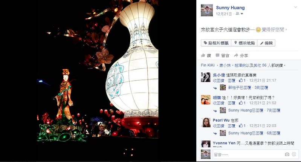This screenshot has width=301, height=162.
Task: Open the post options chevron at top right
Action: click(x=295, y=7)
